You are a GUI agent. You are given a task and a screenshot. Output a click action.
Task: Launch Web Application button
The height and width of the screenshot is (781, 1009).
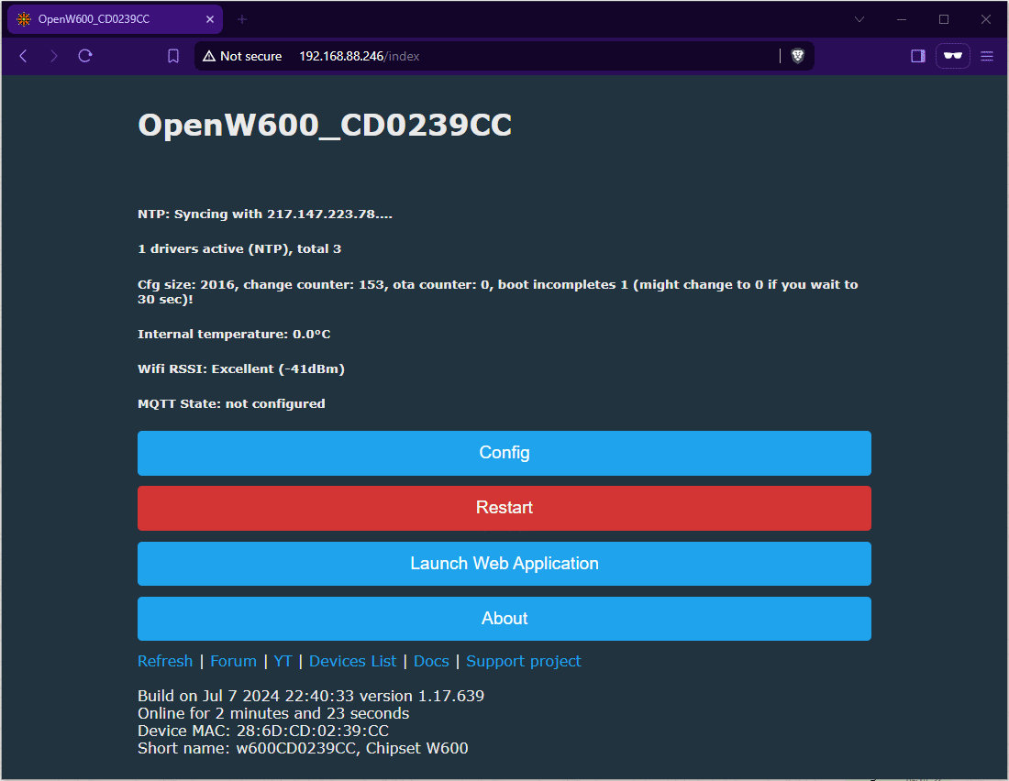504,564
